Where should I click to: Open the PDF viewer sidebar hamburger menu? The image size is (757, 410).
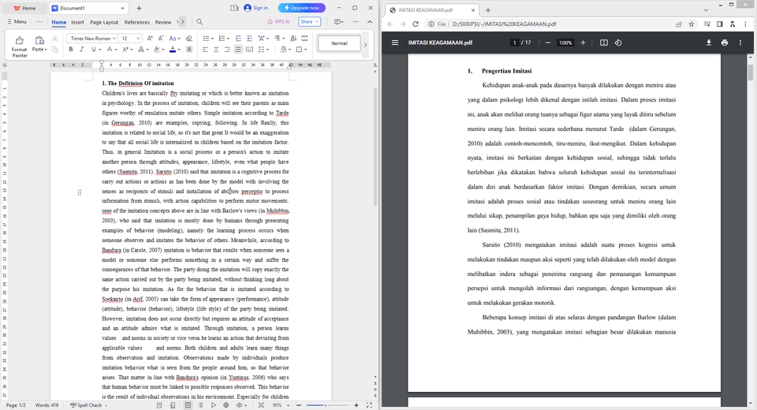[395, 43]
